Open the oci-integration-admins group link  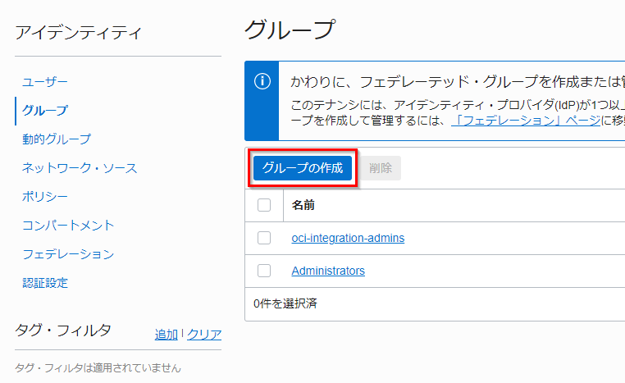[348, 238]
